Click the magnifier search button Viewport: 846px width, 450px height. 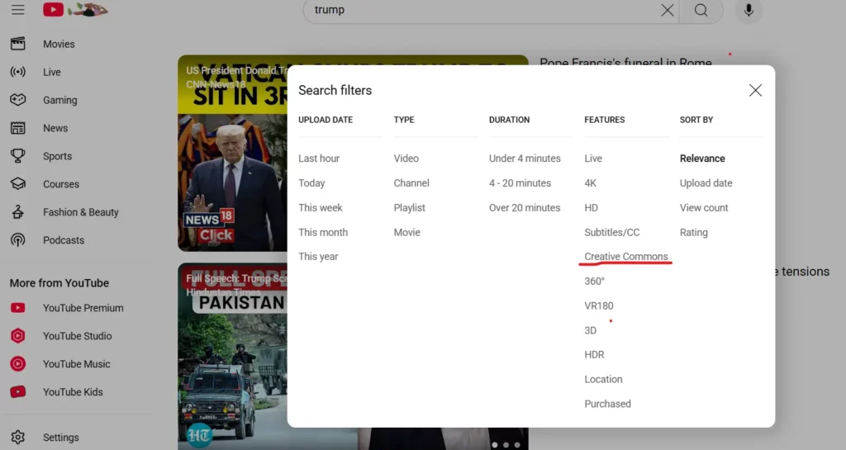pyautogui.click(x=701, y=10)
